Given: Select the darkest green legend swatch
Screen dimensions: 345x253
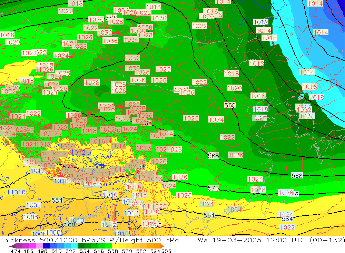Looking at the screenshot, I should (81, 246).
